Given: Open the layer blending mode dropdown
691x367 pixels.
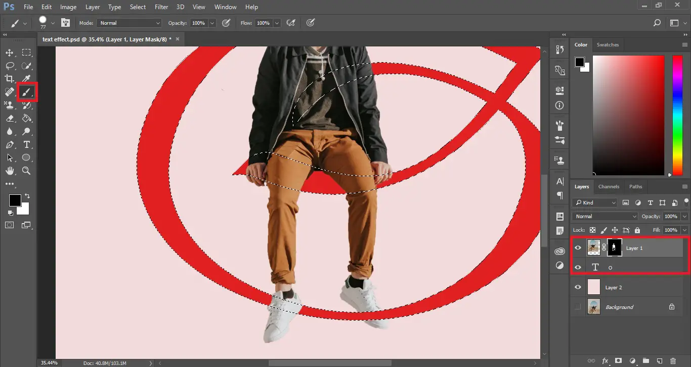Looking at the screenshot, I should click(x=603, y=216).
